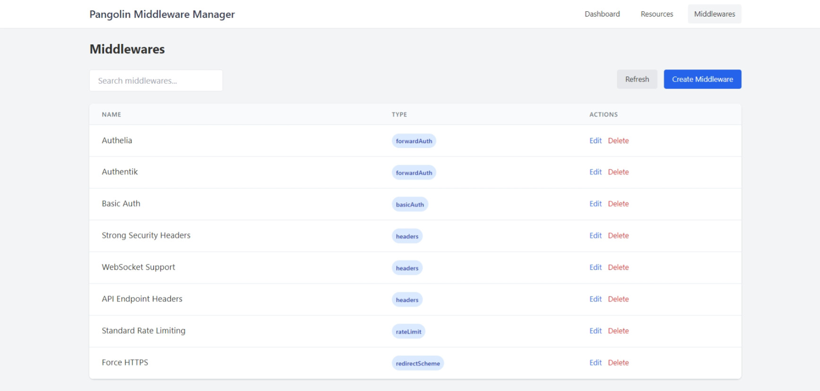Click Strong Security Headers name

[146, 235]
